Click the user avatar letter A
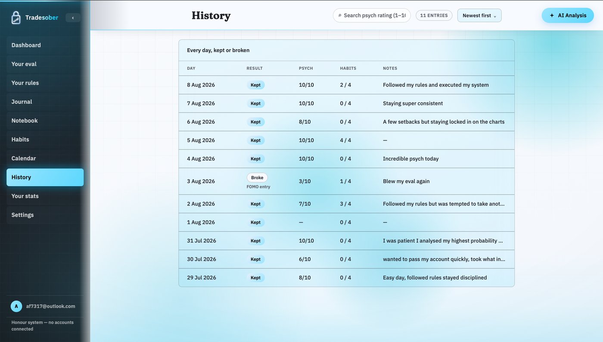This screenshot has width=603, height=342. (x=16, y=306)
